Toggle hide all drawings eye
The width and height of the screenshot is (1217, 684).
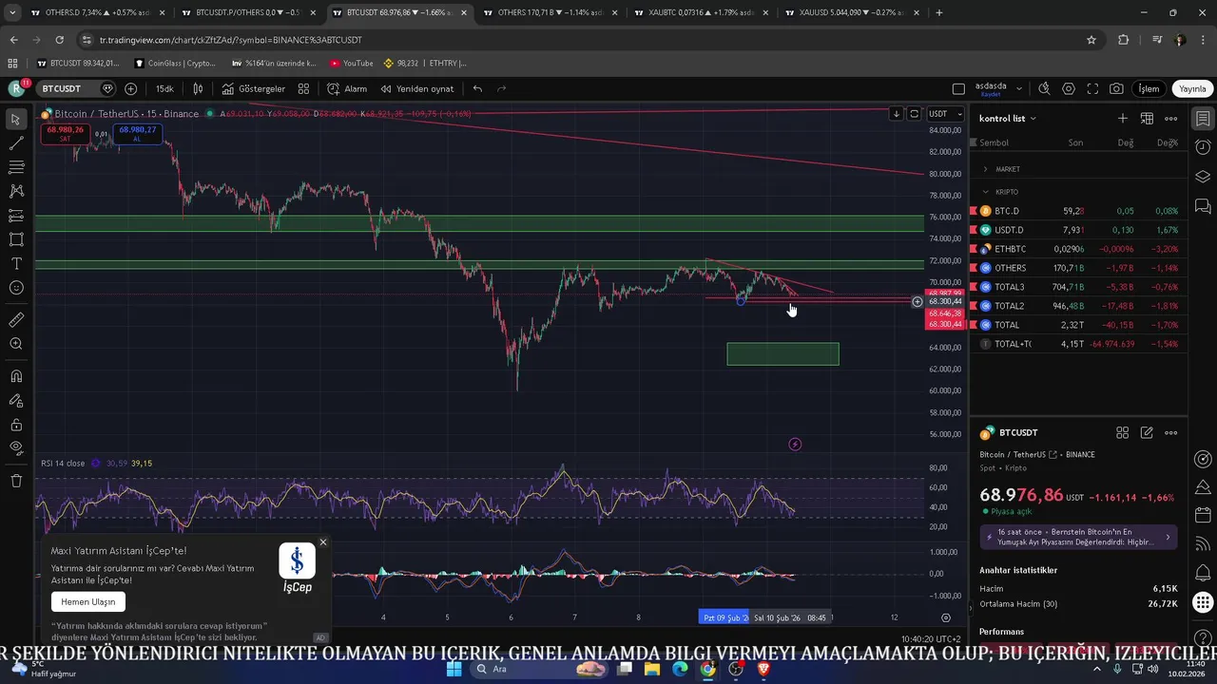pyautogui.click(x=16, y=447)
